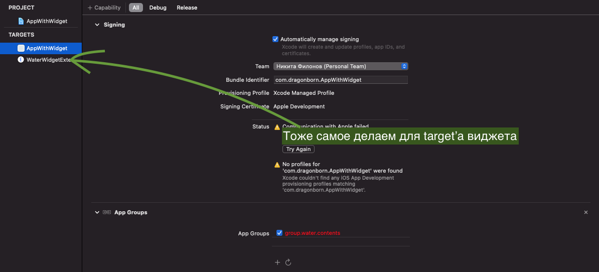Click the + Capability button

pos(104,8)
